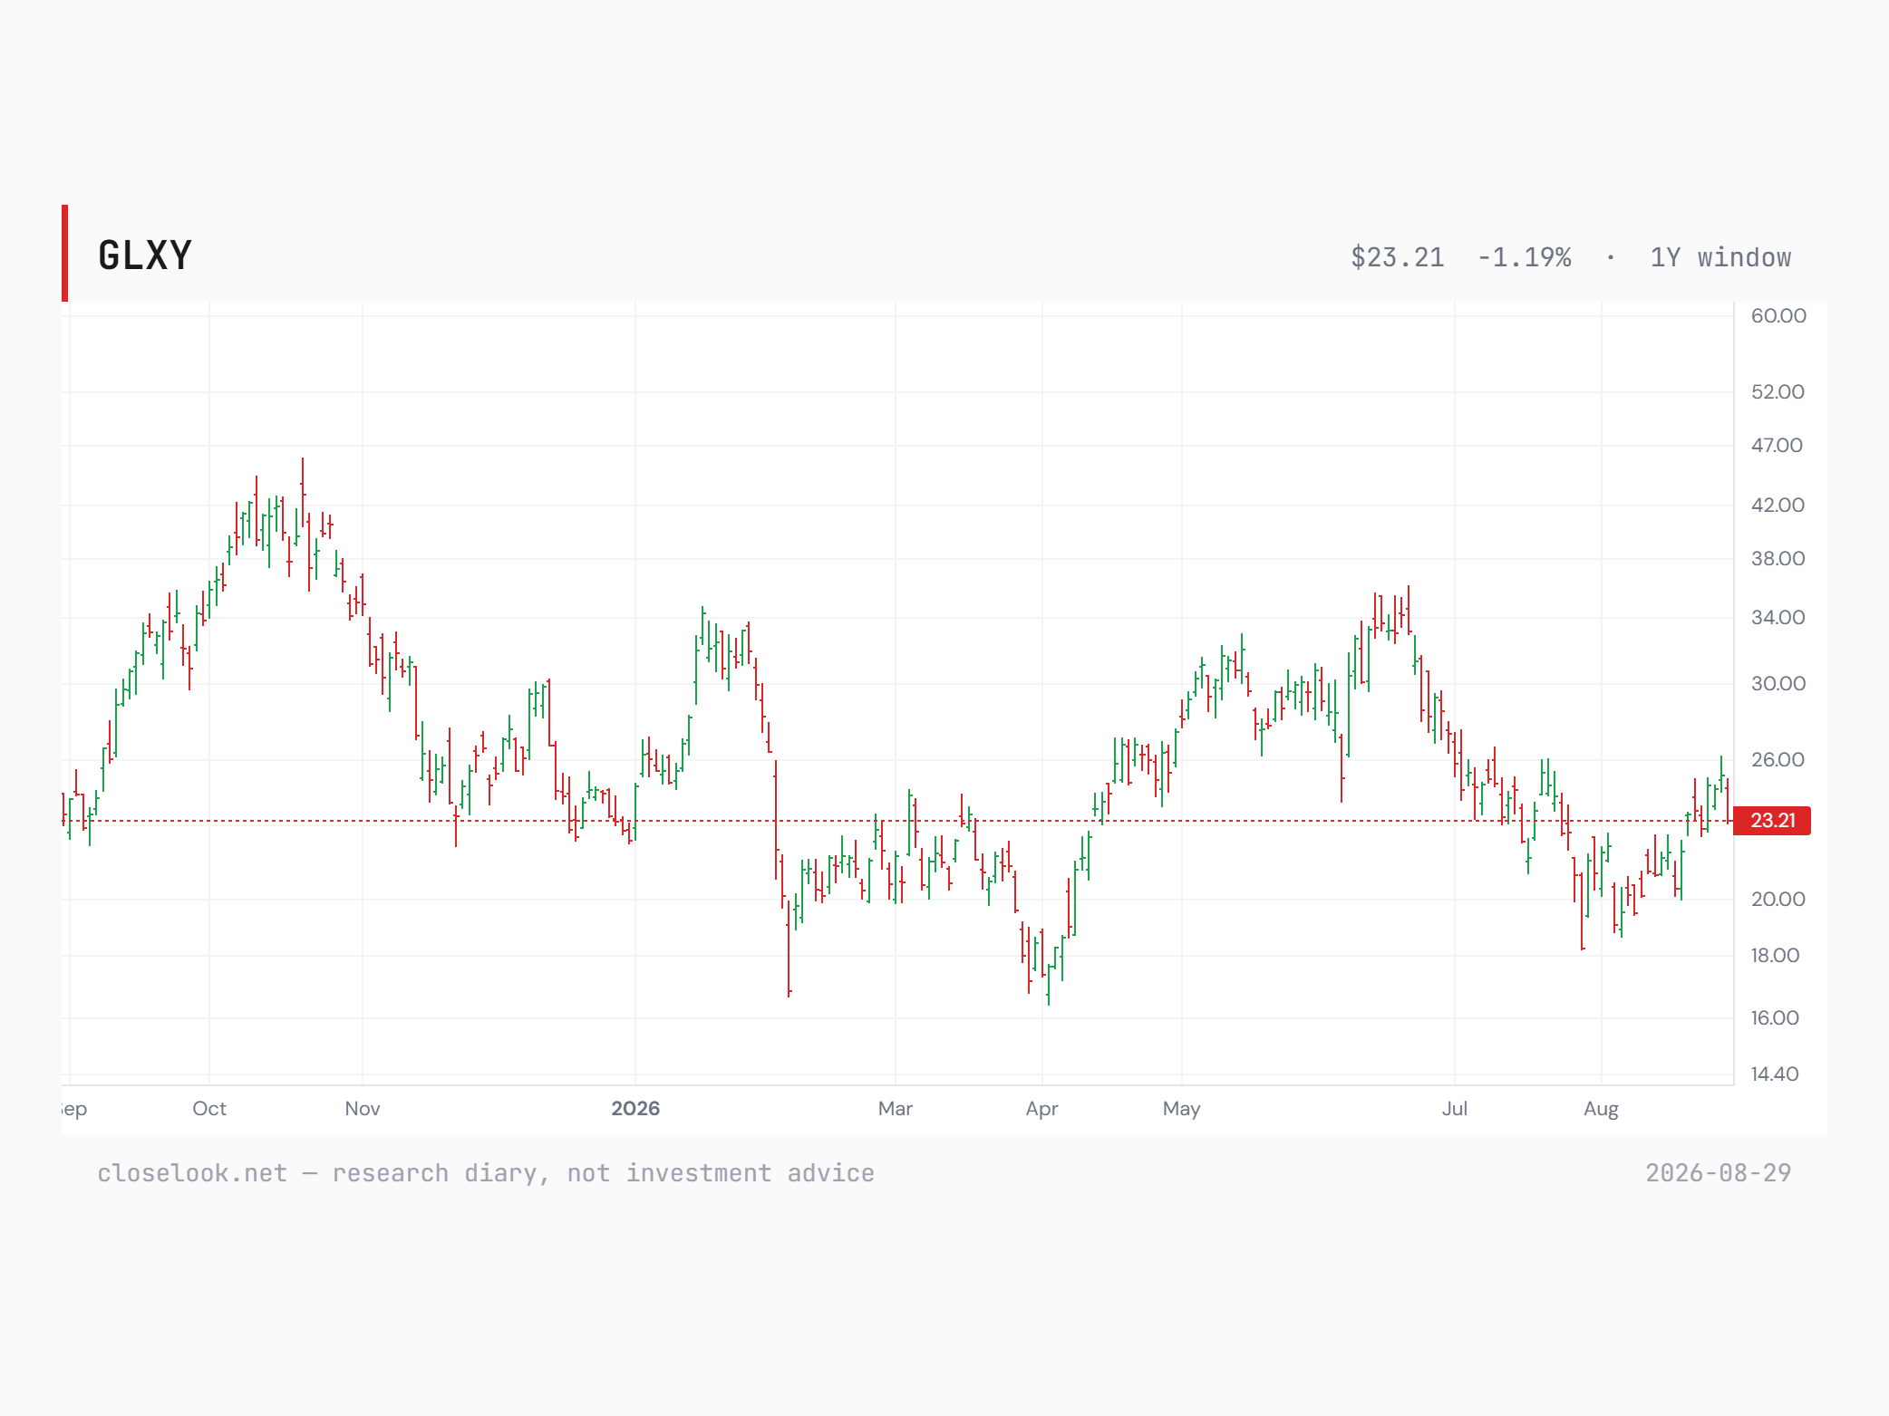Image resolution: width=1889 pixels, height=1416 pixels.
Task: Click the 52.00 price axis label
Action: point(1778,392)
